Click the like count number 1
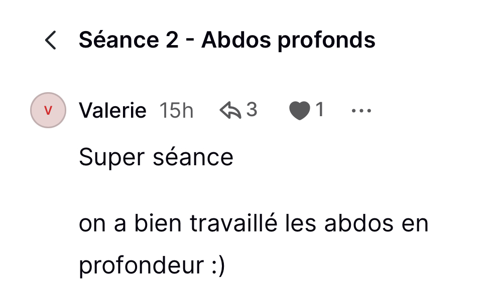The height and width of the screenshot is (303, 499). pyautogui.click(x=319, y=110)
